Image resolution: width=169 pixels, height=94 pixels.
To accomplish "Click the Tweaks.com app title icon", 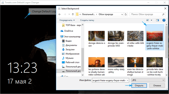I will 3,3.
